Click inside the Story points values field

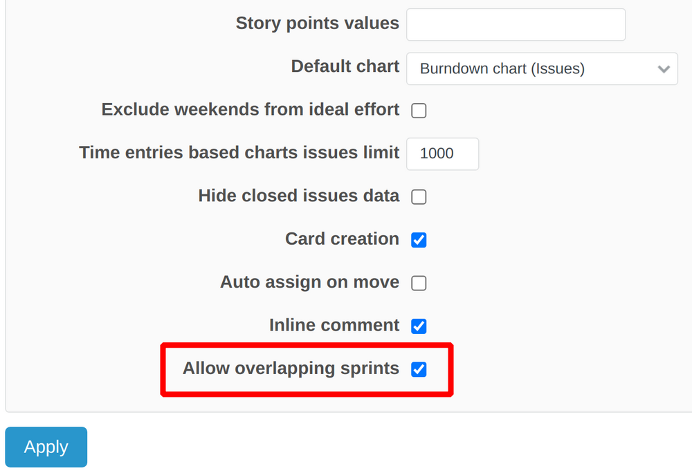tap(515, 24)
